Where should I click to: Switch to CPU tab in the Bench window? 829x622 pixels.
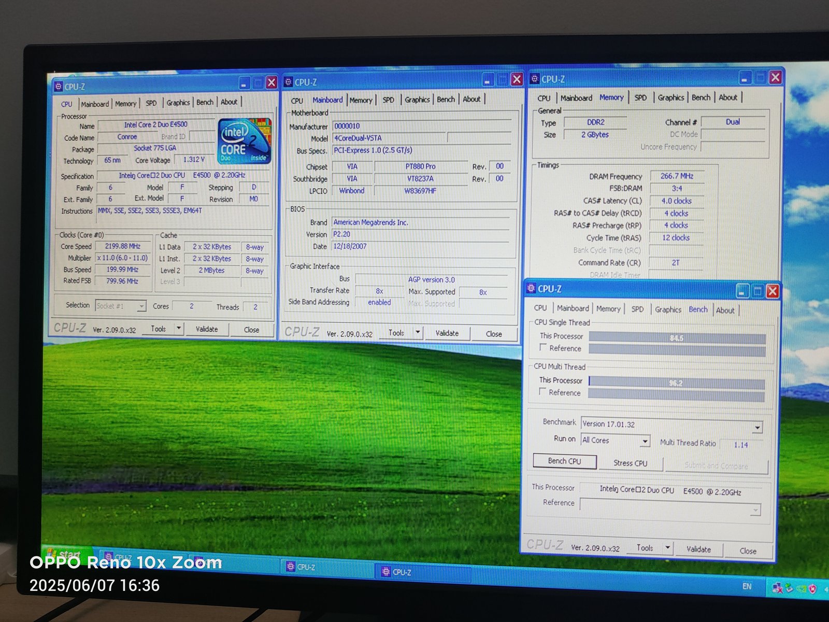540,308
